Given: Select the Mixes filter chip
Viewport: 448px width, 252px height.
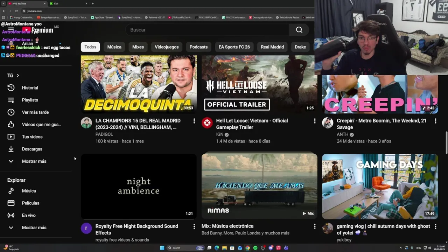Looking at the screenshot, I should click(x=138, y=47).
